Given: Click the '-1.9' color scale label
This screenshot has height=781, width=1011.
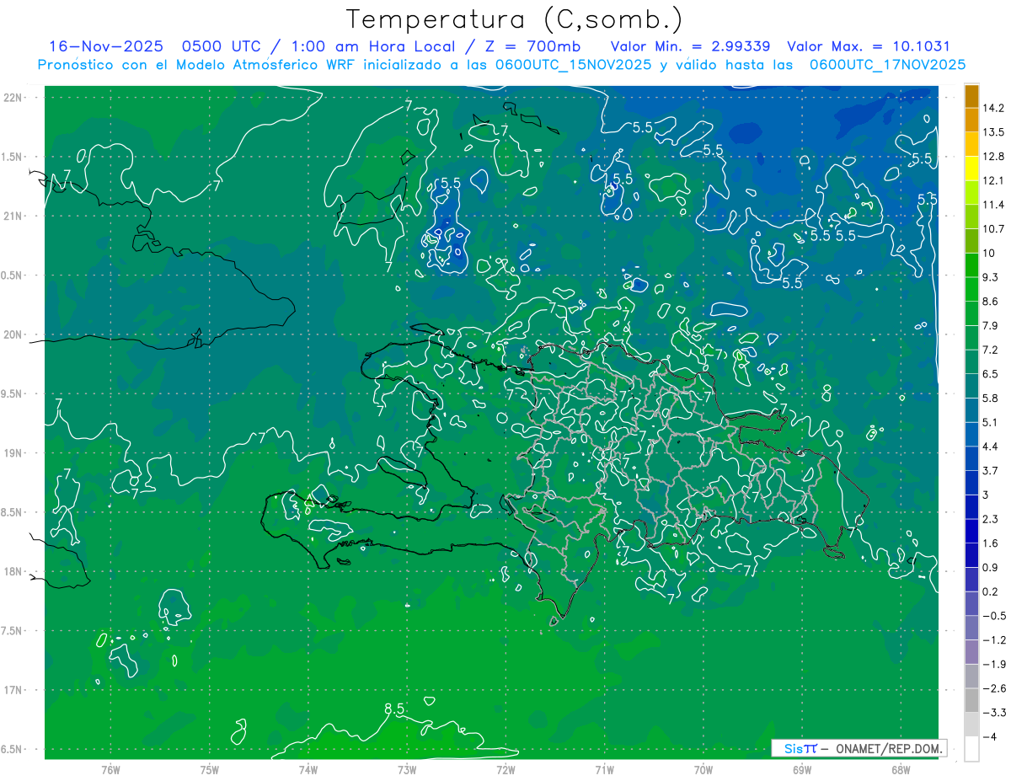Looking at the screenshot, I should pyautogui.click(x=993, y=664).
